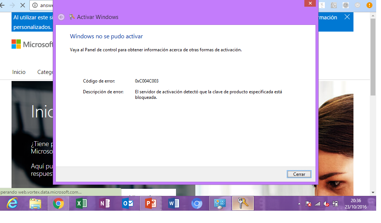The width and height of the screenshot is (381, 223).
Task: Click the site info icon in address bar
Action: pyautogui.click(x=35, y=5)
